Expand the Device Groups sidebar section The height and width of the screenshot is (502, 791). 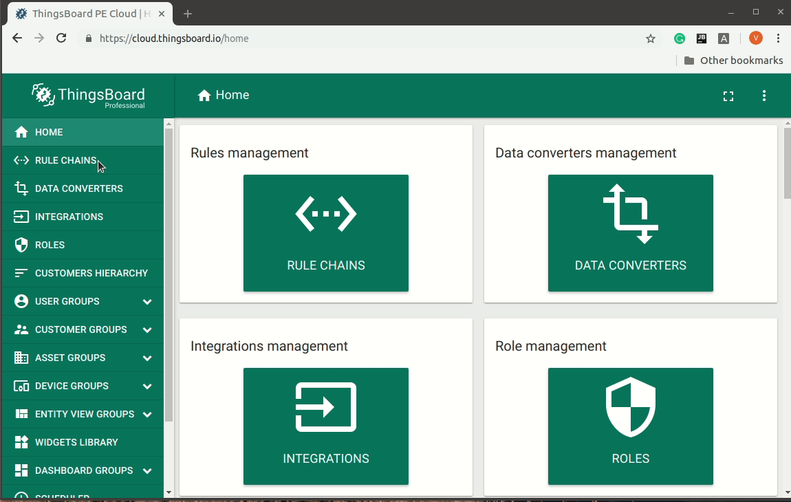click(147, 386)
